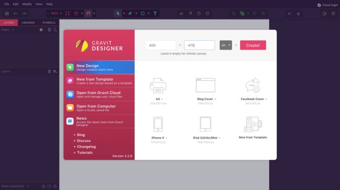Click the add new layer icon
340x190 pixels.
click(55, 71)
